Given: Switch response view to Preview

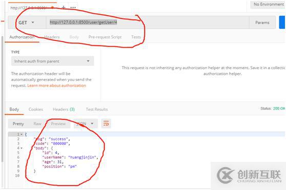Looking at the screenshot, I should click(x=58, y=124).
